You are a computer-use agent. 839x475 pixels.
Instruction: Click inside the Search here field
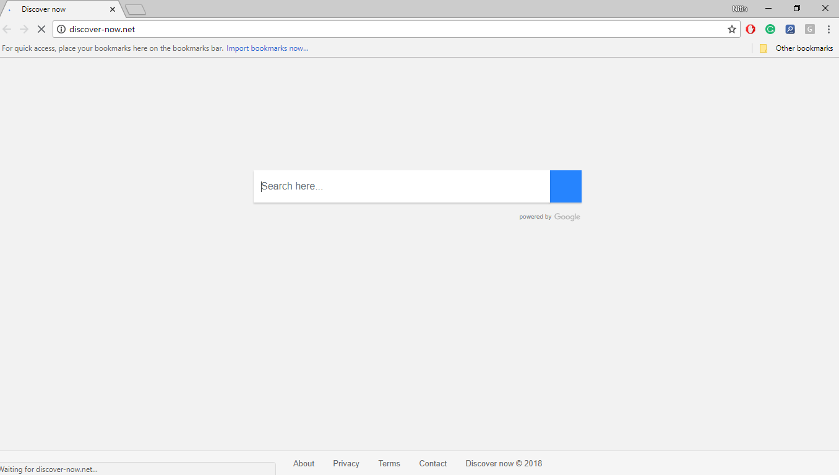click(x=371, y=186)
